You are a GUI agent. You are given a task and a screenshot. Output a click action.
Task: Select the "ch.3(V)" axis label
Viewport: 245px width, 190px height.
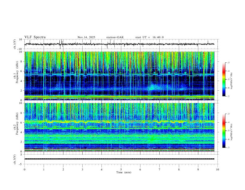click(15, 160)
